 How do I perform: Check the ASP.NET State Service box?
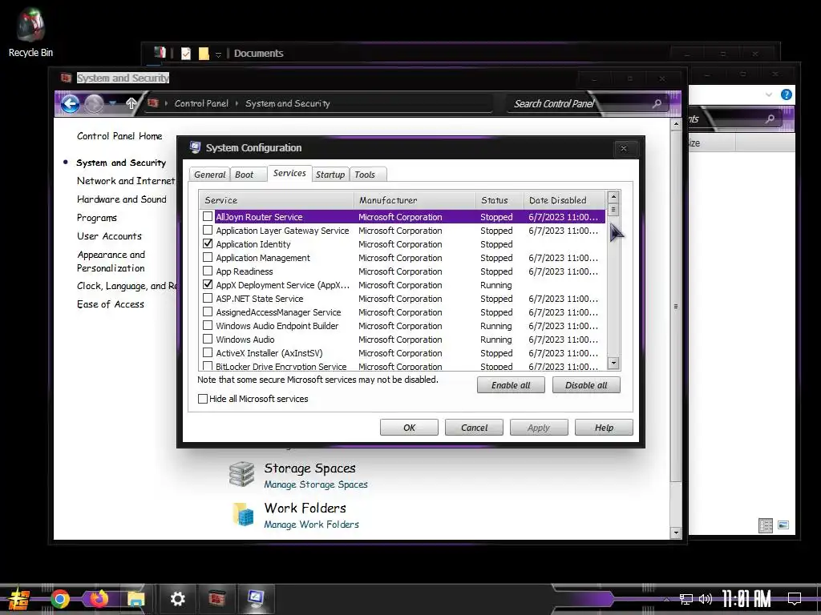[208, 298]
